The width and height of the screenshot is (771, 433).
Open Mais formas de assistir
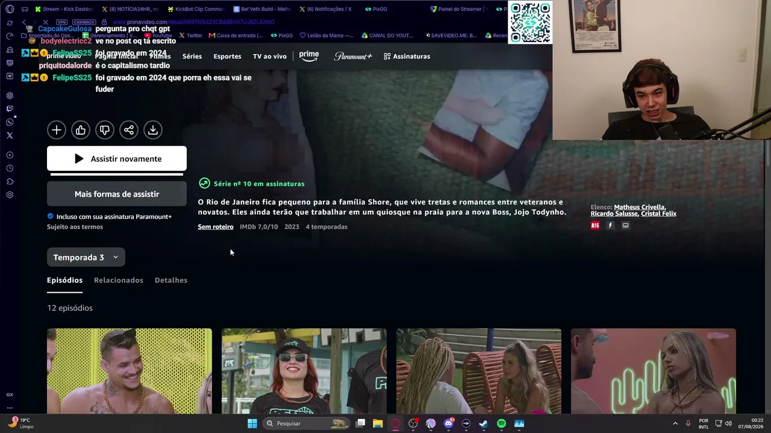117,194
